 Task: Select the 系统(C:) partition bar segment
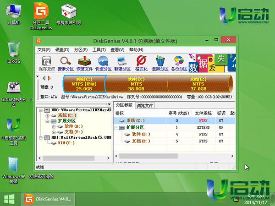tap(84, 84)
